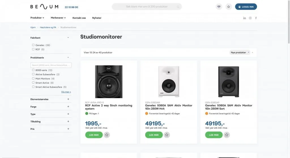The height and width of the screenshot is (158, 290).
Task: Click the compare products scale icon
Action: [219, 7]
